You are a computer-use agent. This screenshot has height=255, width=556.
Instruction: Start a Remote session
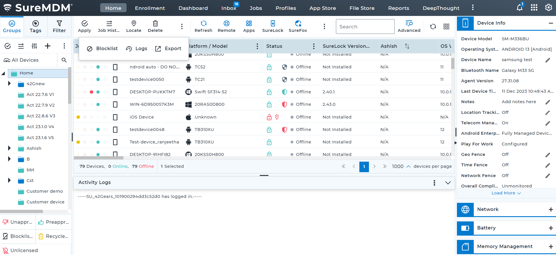pyautogui.click(x=226, y=26)
